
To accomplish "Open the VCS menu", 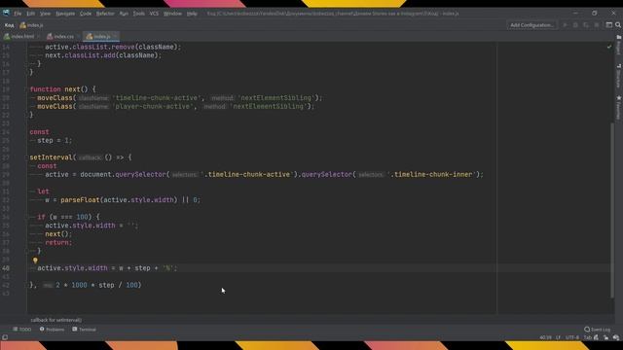I will (x=154, y=14).
